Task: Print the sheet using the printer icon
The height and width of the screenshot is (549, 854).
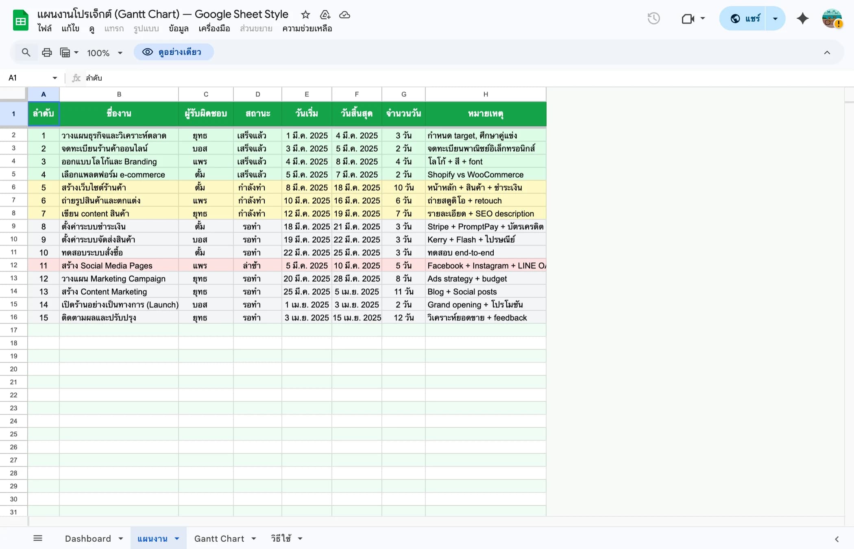Action: coord(47,52)
